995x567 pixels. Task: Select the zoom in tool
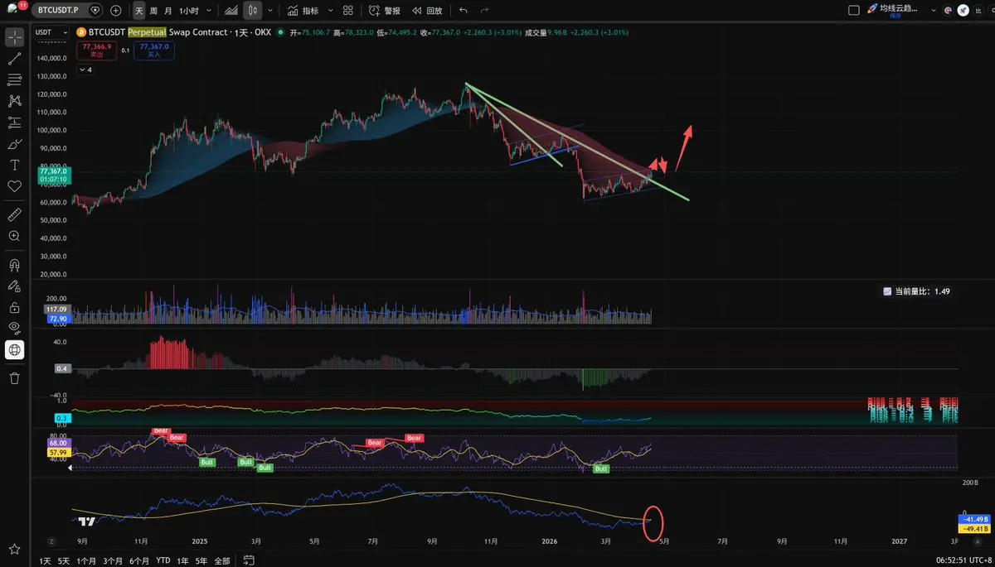14,237
